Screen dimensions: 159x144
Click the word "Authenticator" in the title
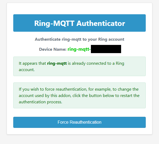pos(101,23)
